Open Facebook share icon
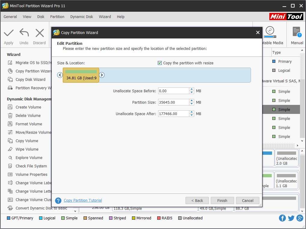306x229 pixels. point(282,218)
